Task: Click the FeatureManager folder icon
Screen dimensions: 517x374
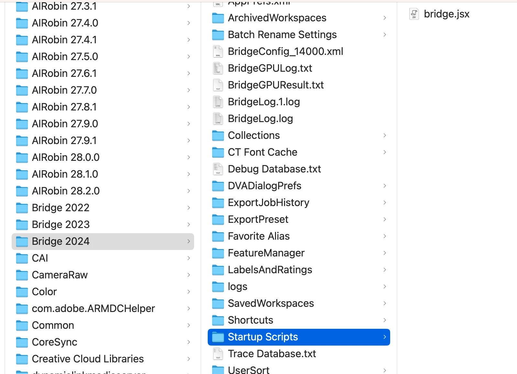Action: [x=218, y=253]
